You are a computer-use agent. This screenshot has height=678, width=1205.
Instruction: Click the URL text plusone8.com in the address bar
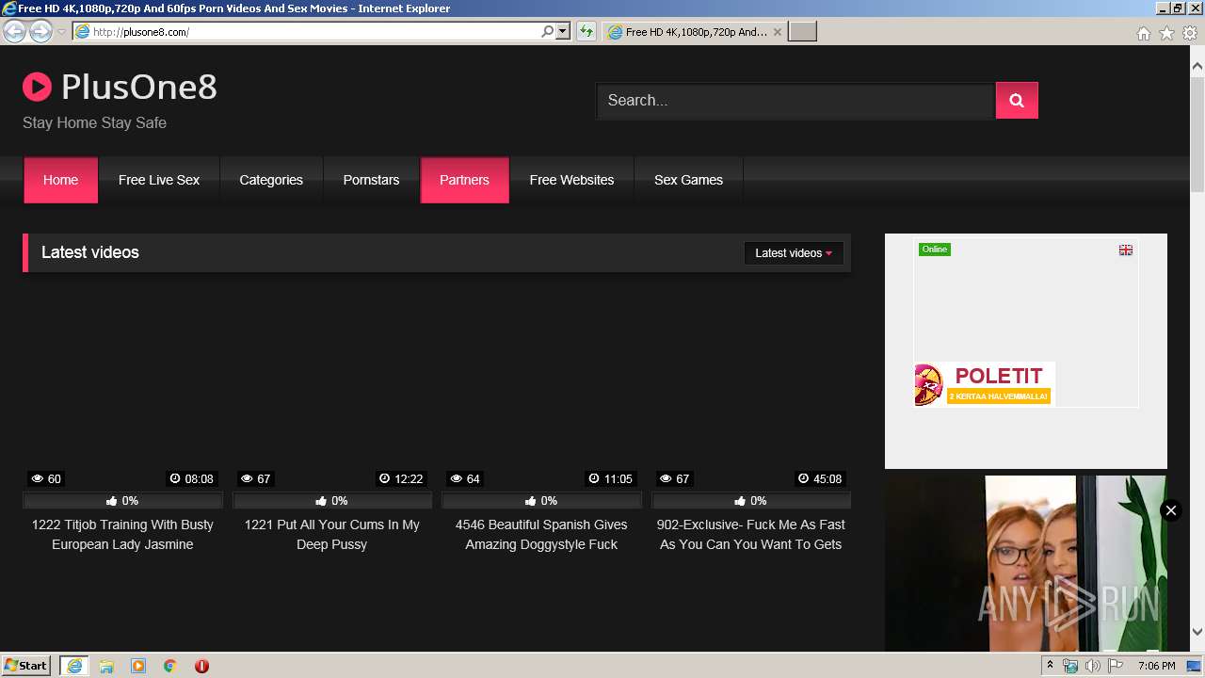[x=141, y=32]
